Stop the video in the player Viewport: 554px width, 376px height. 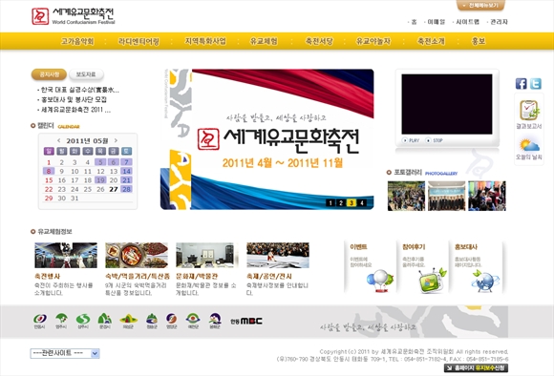pyautogui.click(x=435, y=140)
